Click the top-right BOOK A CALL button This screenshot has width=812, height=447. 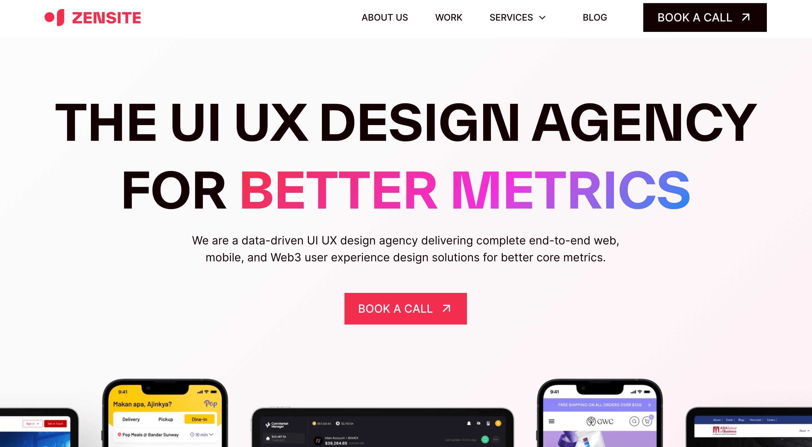click(705, 17)
